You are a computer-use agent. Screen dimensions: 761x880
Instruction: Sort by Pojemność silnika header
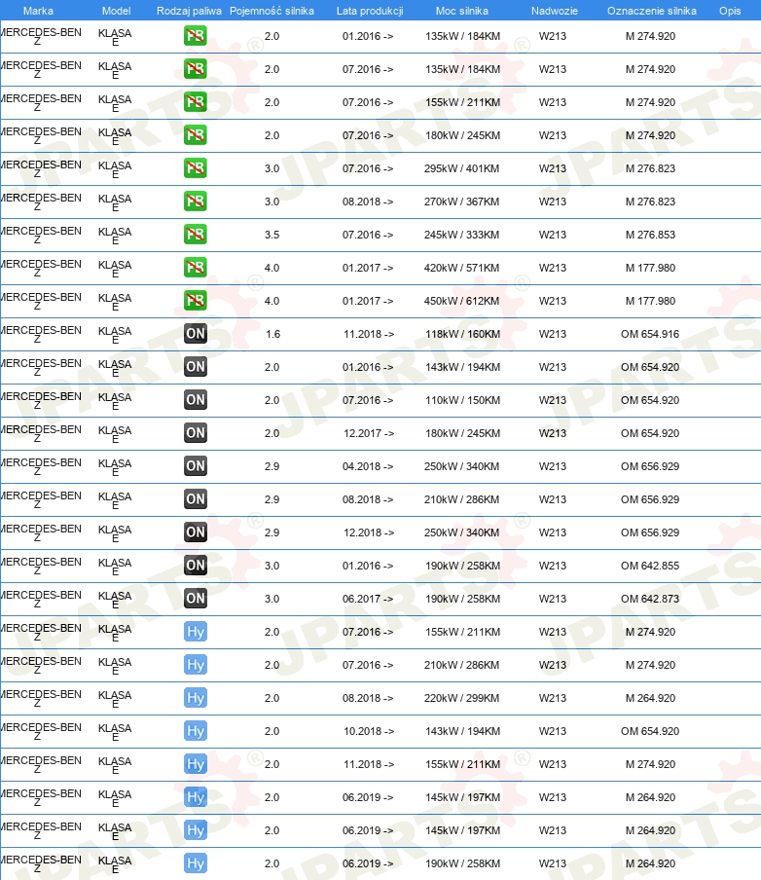pos(272,11)
